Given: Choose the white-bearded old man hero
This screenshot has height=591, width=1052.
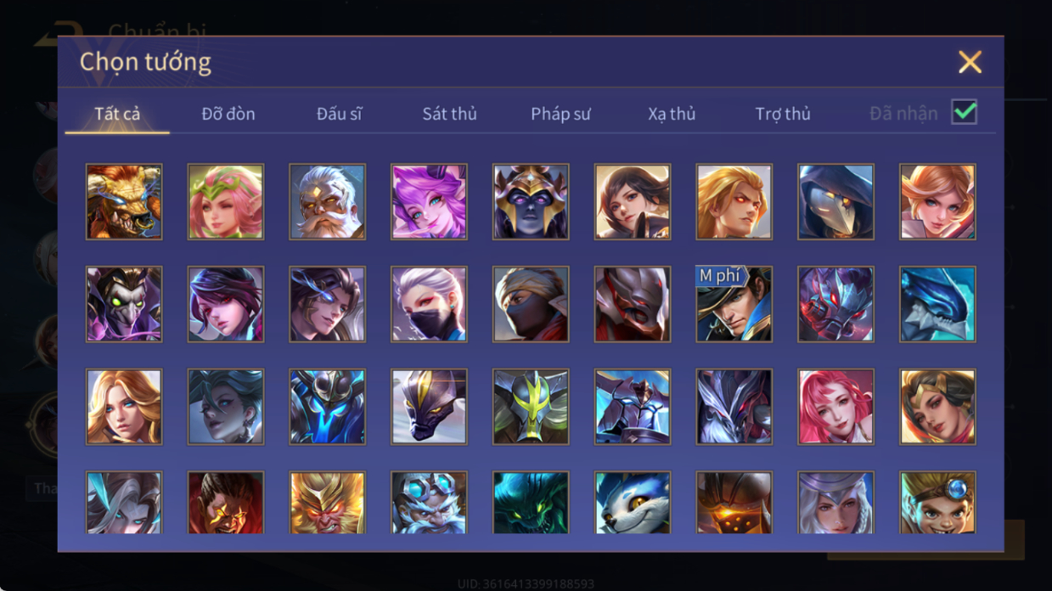Looking at the screenshot, I should point(327,202).
